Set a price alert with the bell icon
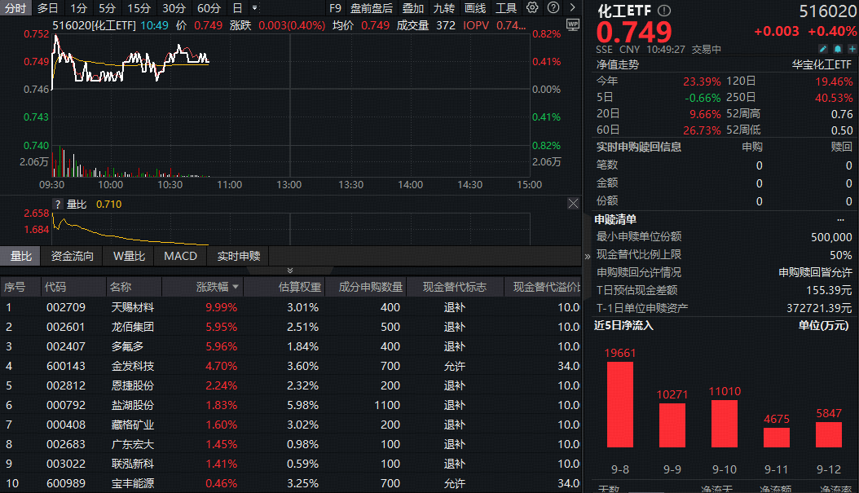The width and height of the screenshot is (859, 493). pyautogui.click(x=837, y=49)
